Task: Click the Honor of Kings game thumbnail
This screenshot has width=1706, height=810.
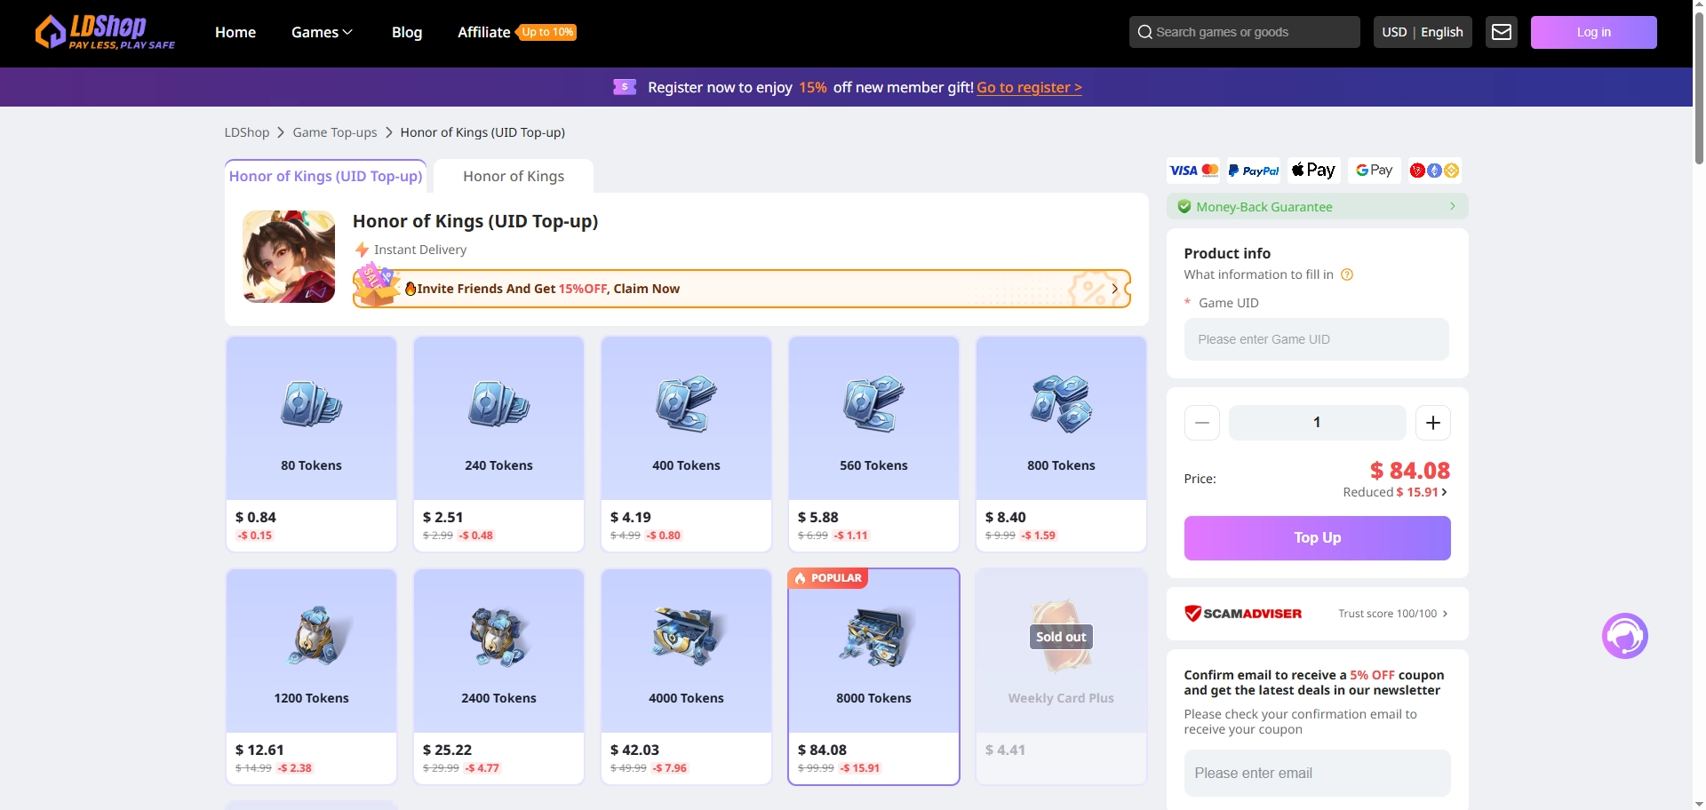Action: coord(289,257)
